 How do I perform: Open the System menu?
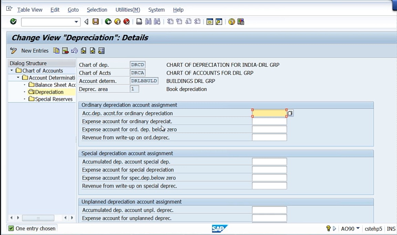coord(156,10)
